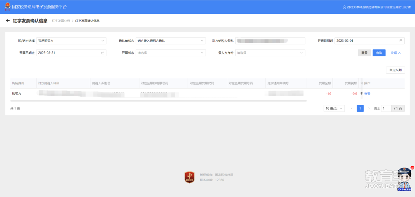Image resolution: width=415 pixels, height=197 pixels.
Task: Click the 重置 reset button
Action: click(x=364, y=53)
